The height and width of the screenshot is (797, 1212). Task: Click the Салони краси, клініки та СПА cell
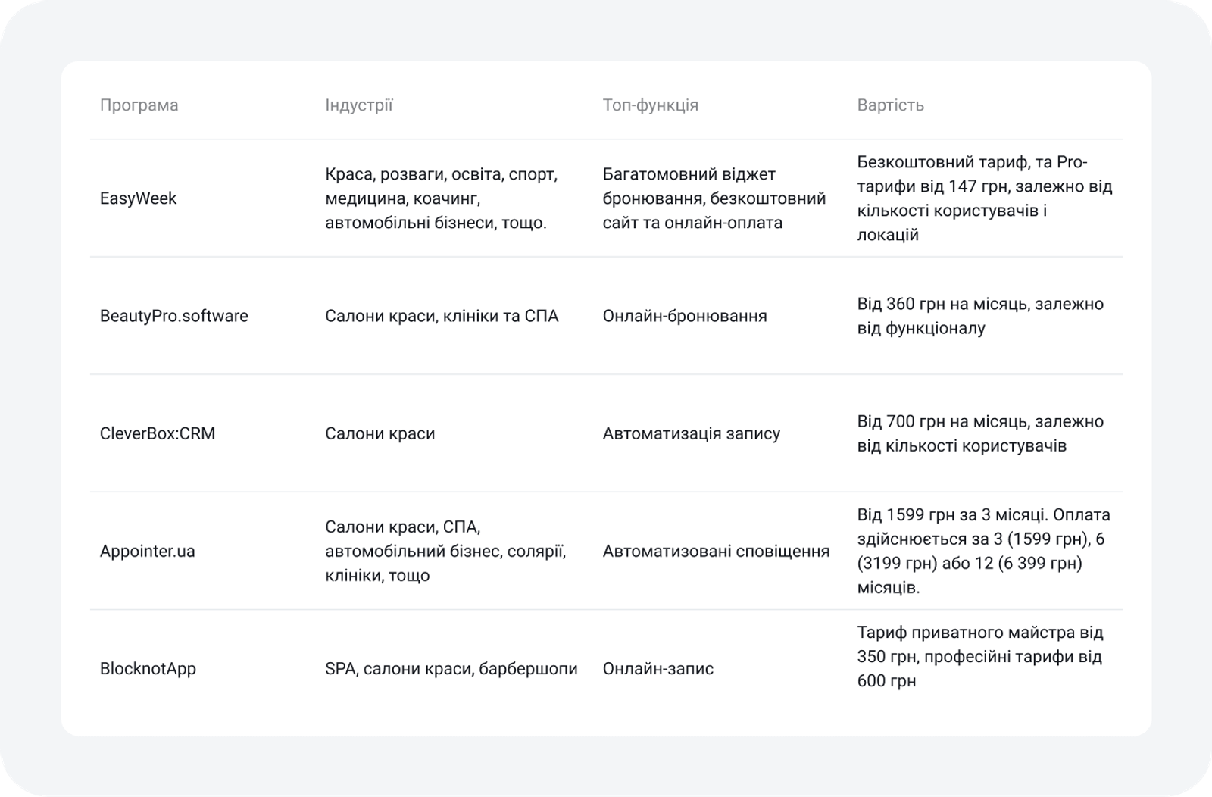point(442,316)
